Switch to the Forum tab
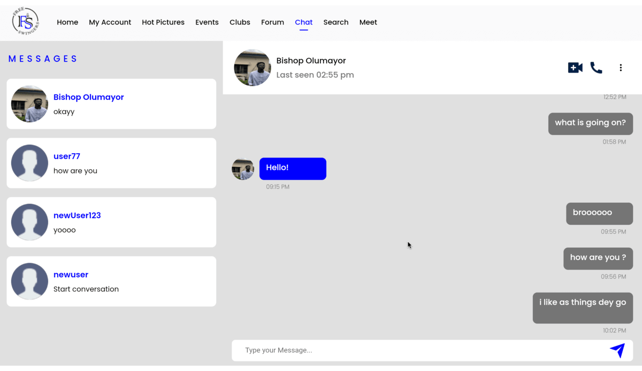Viewport: 642px width, 371px height. (x=272, y=22)
